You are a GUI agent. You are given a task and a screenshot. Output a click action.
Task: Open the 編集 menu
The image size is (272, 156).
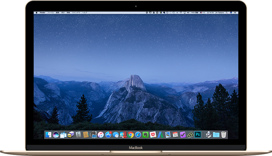(57, 13)
